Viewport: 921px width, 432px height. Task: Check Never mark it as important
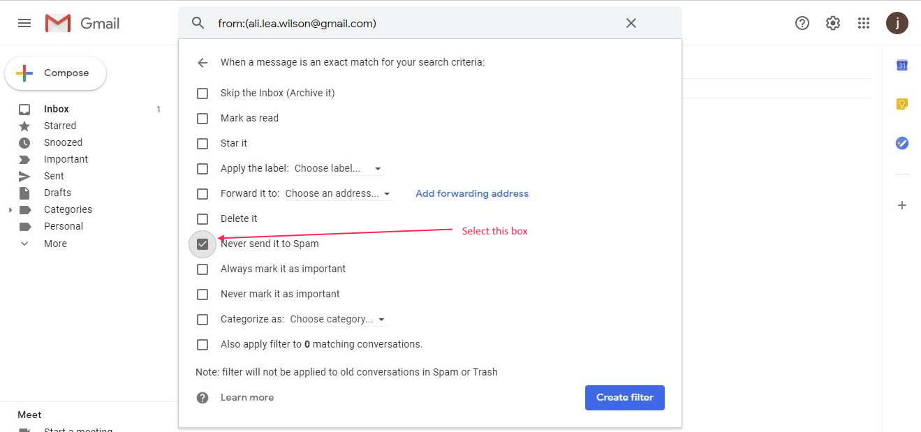(x=202, y=294)
